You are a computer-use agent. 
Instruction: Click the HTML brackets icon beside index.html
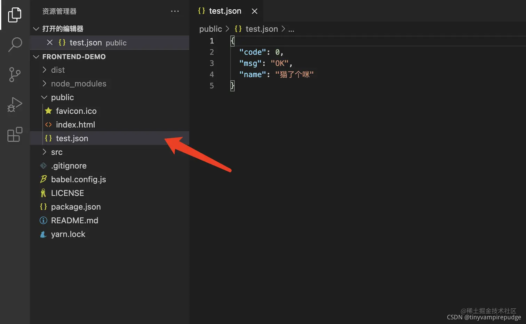point(48,124)
